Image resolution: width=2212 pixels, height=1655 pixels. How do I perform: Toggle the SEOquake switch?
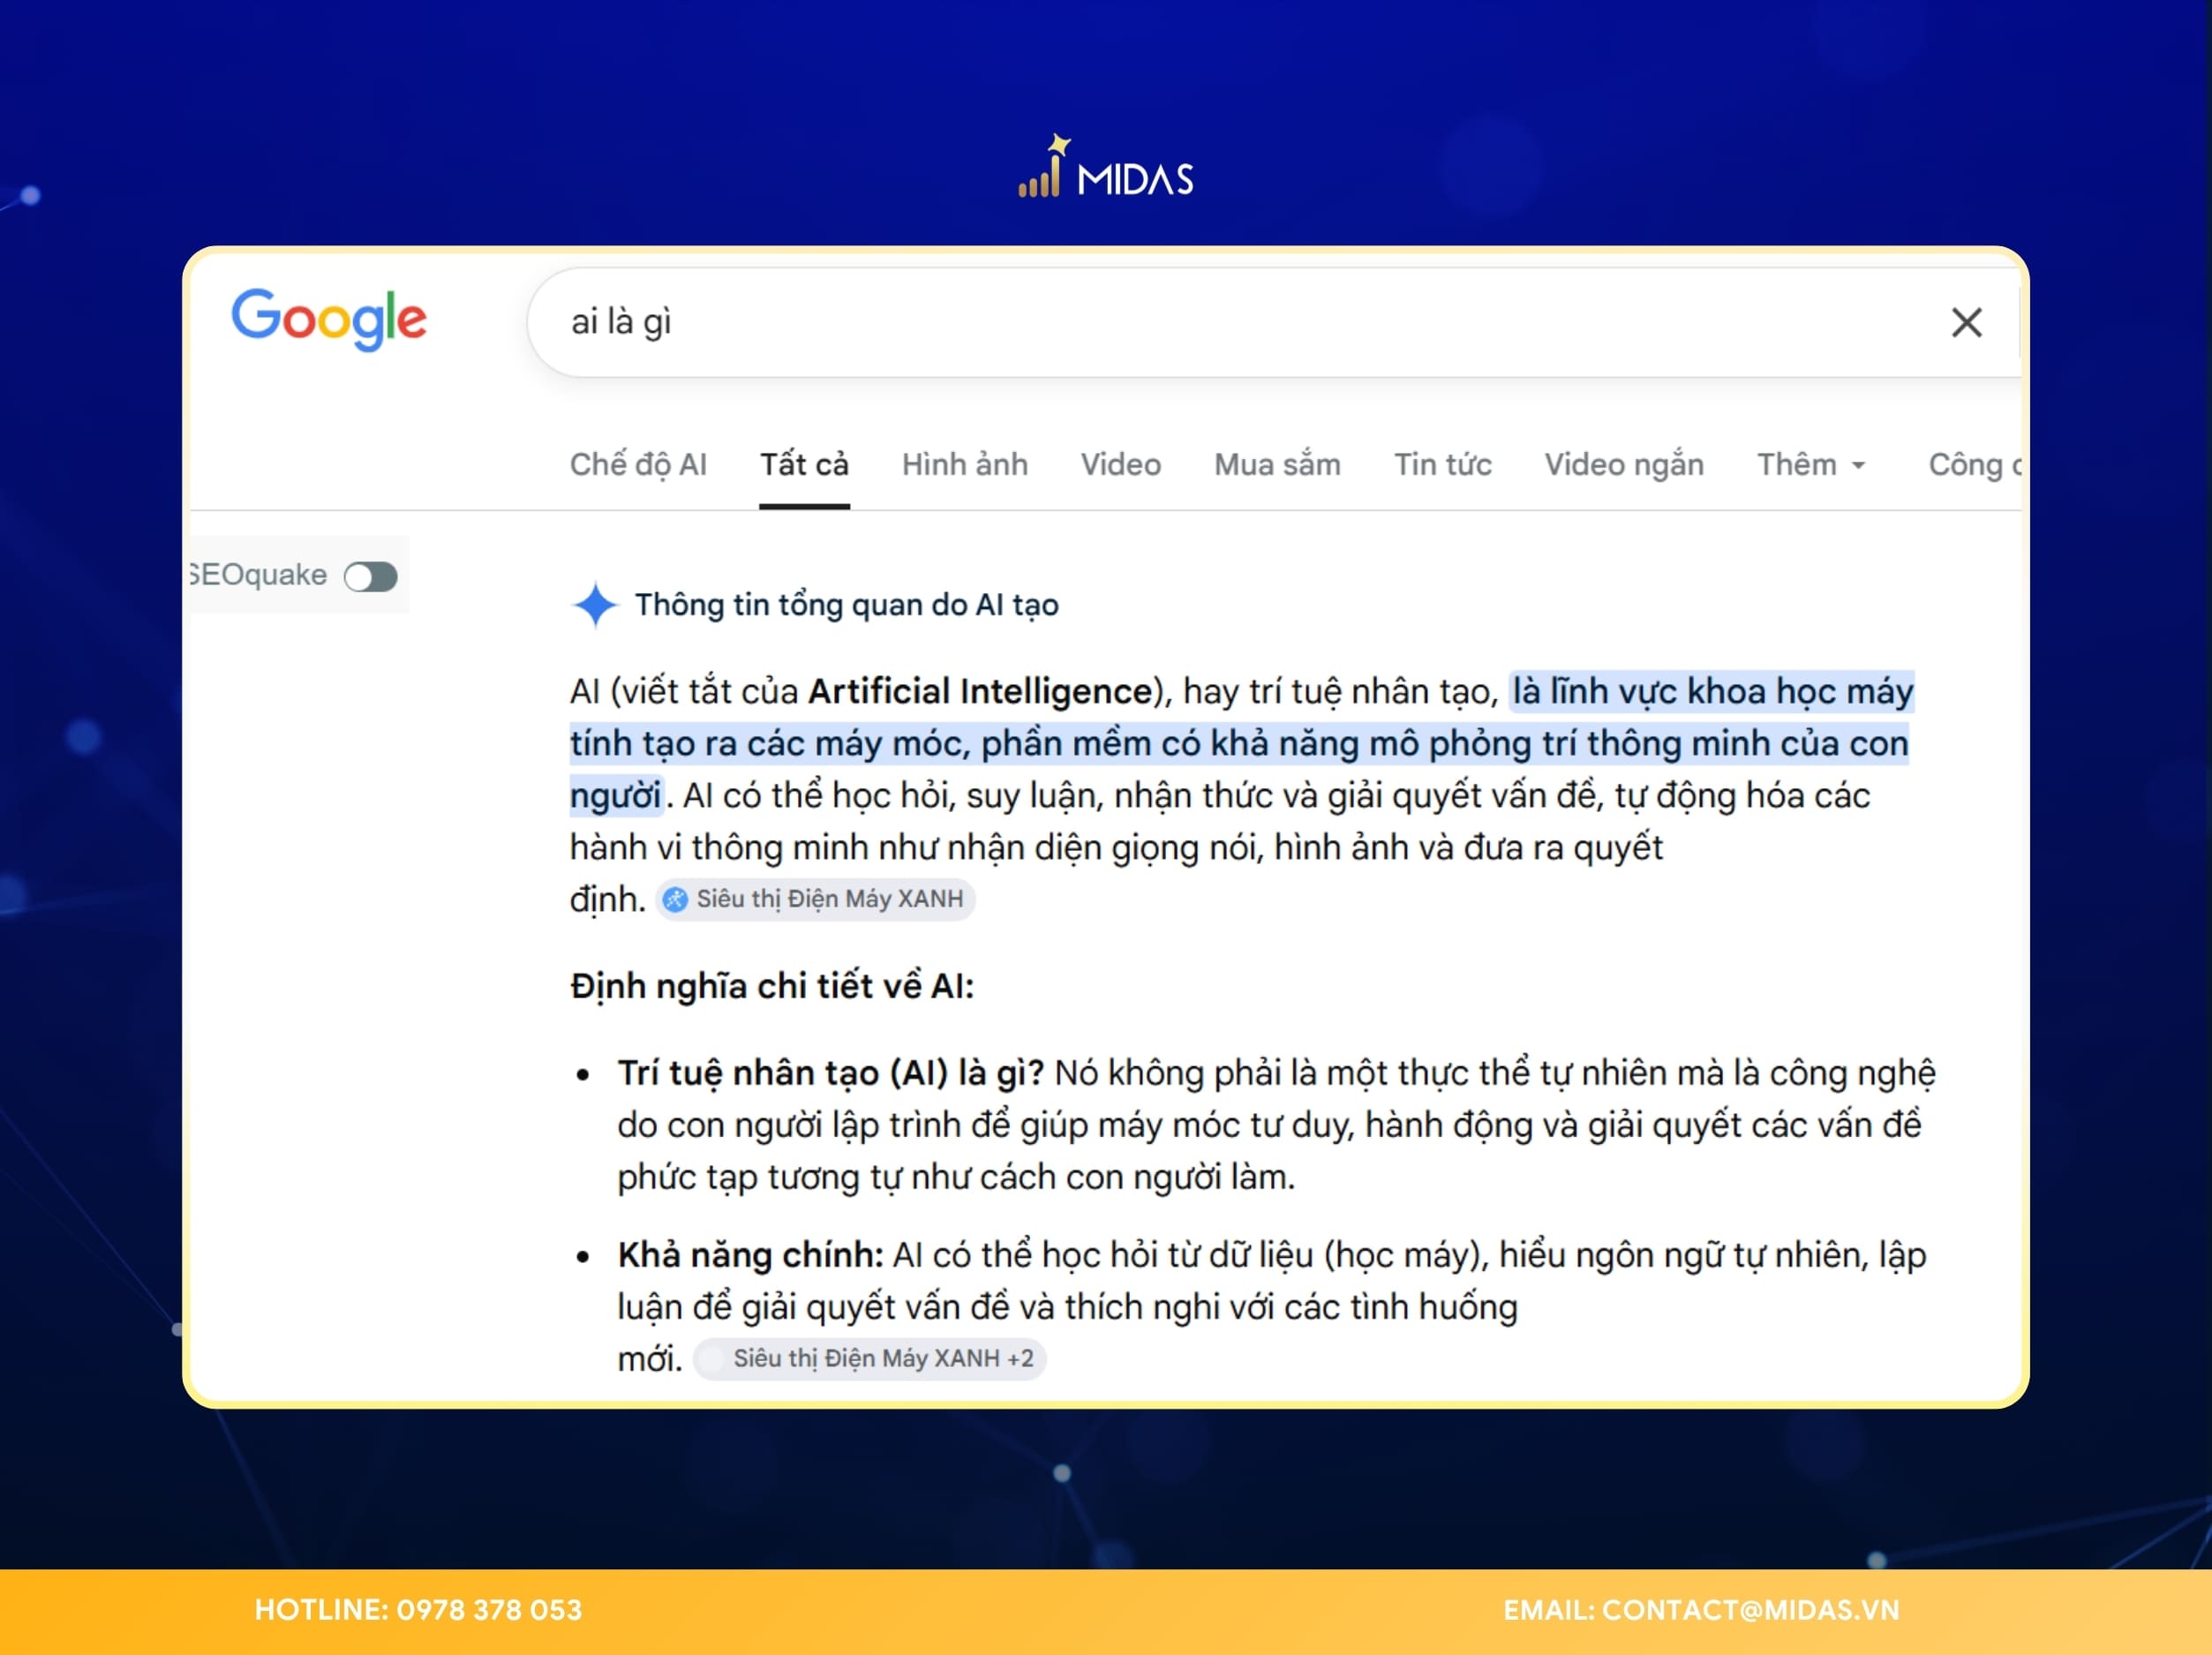(x=371, y=576)
